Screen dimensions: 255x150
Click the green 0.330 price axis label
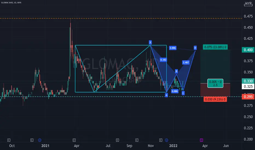(x=248, y=81)
